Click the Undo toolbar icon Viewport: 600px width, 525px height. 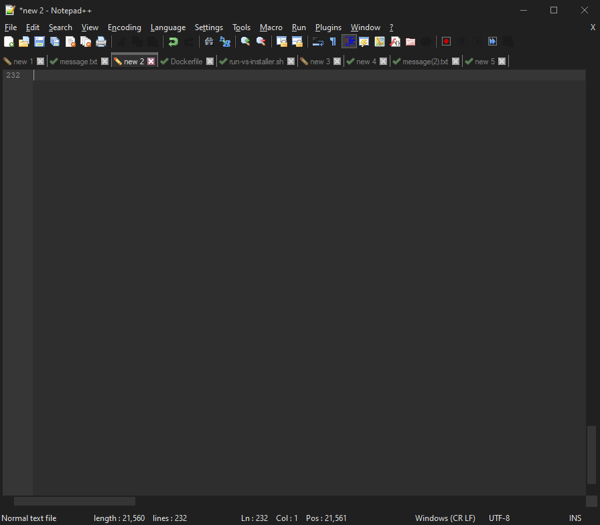point(174,42)
